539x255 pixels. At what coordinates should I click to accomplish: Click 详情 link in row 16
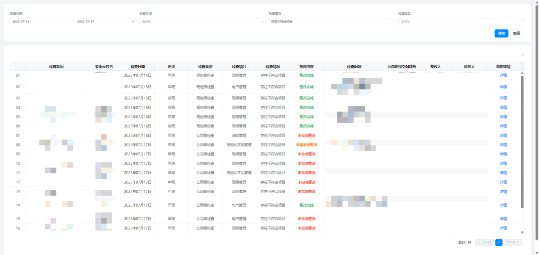coord(503,228)
